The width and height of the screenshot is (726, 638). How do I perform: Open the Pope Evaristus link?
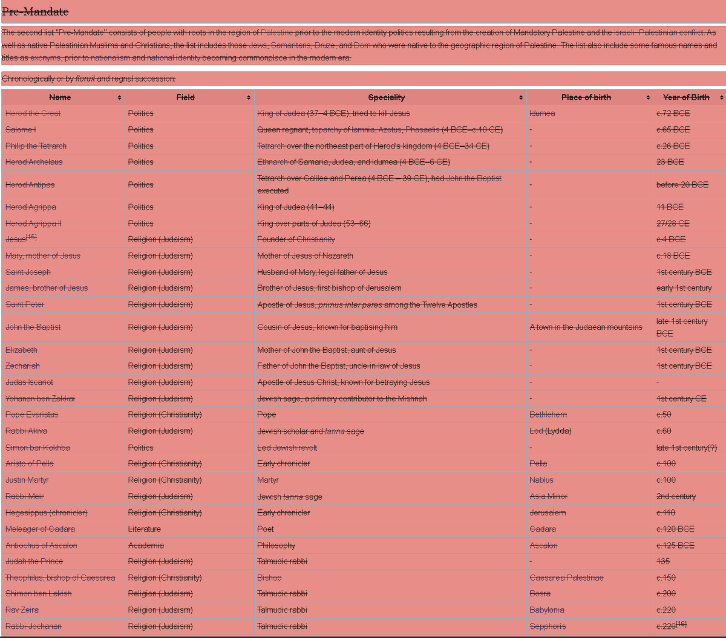(x=32, y=415)
